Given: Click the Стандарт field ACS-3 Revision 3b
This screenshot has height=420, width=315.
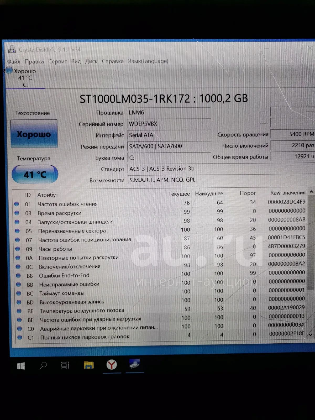Looking at the screenshot, I should click(221, 169).
